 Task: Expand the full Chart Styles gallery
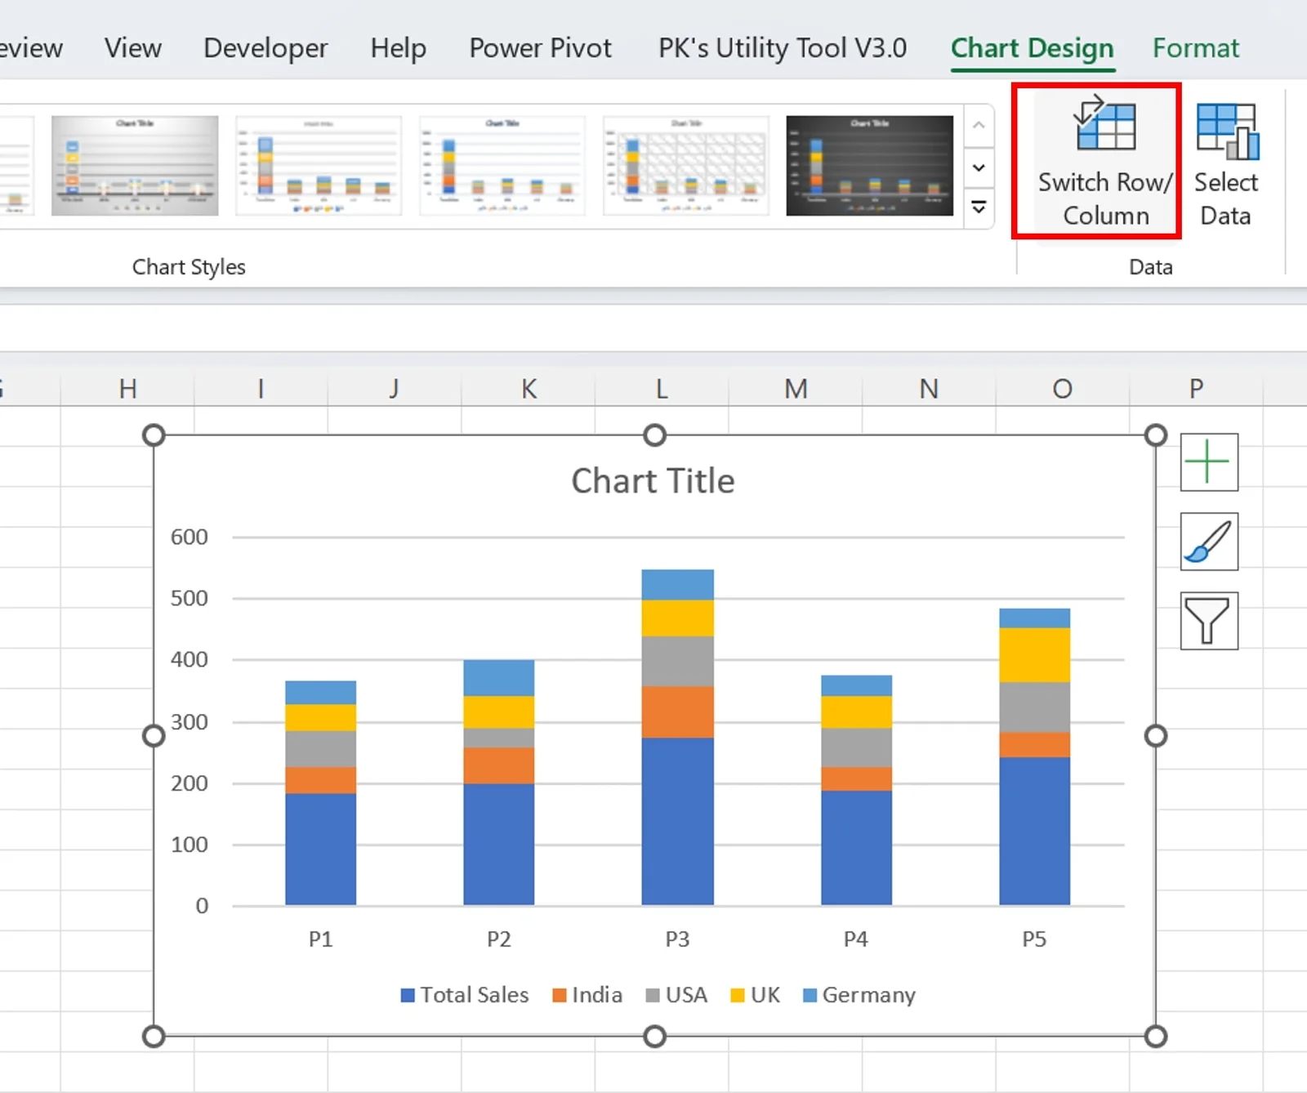coord(979,207)
